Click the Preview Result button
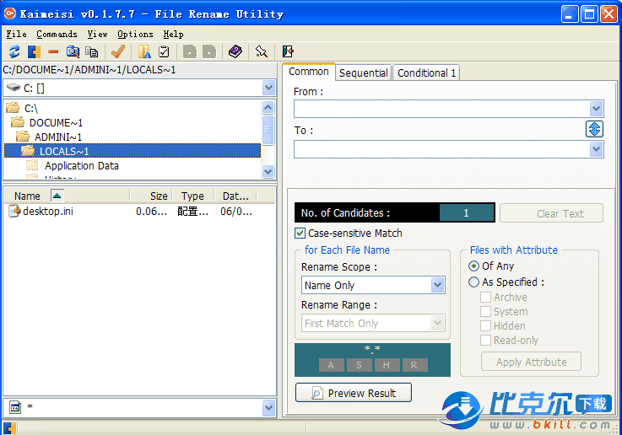The height and width of the screenshot is (435, 622). [353, 393]
